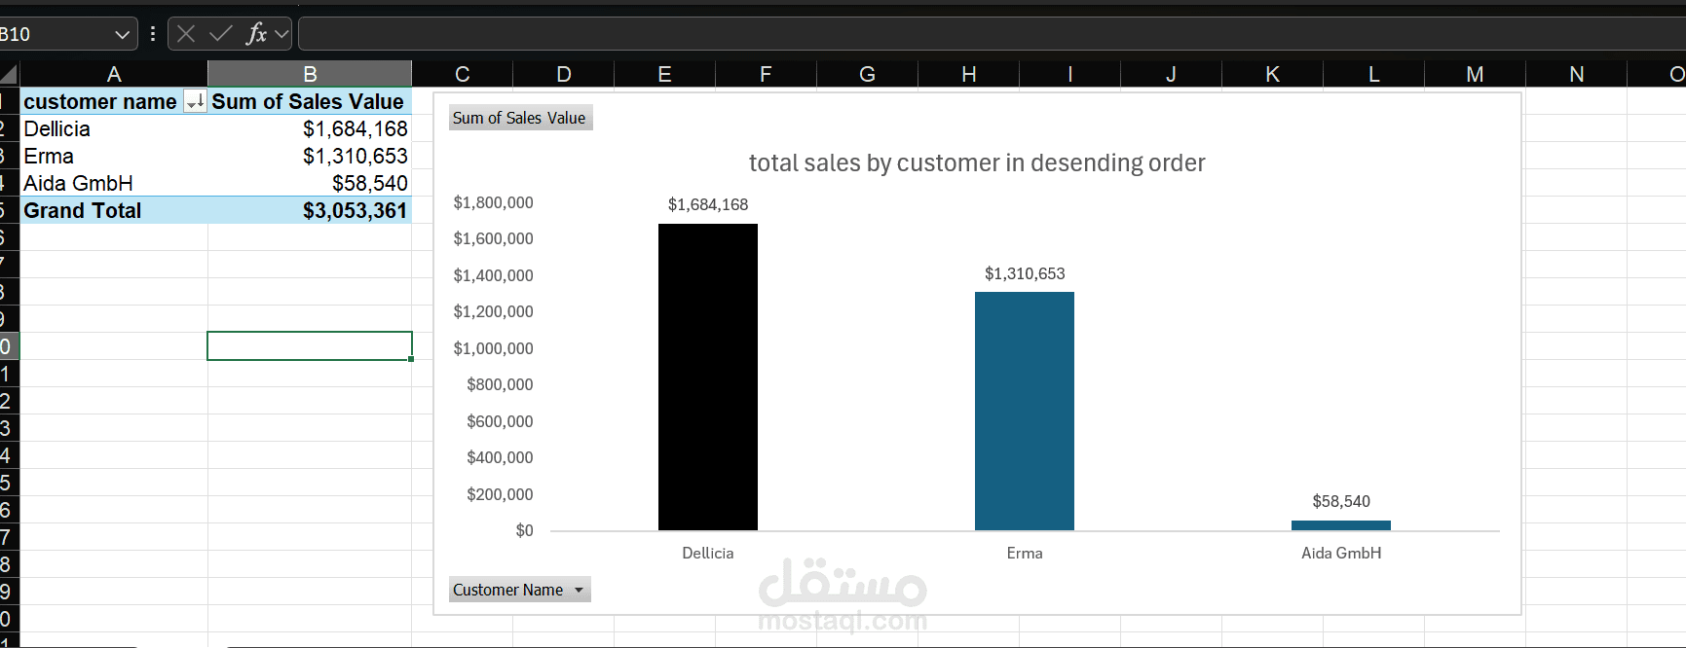Select the blue Erma chart bar
The height and width of the screenshot is (648, 1686).
1025,412
